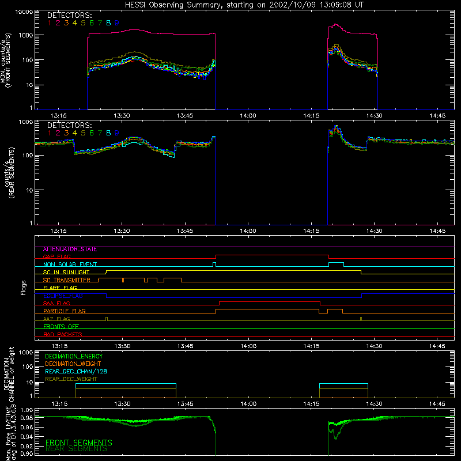Click the DECIMATION_ENERGY legend entry
The height and width of the screenshot is (461, 461).
[74, 356]
